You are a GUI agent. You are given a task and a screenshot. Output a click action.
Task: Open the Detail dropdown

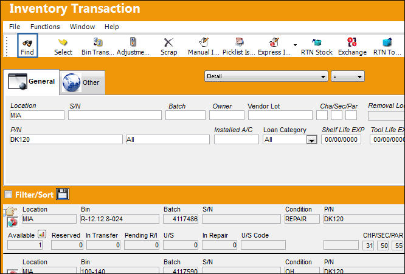click(266, 76)
